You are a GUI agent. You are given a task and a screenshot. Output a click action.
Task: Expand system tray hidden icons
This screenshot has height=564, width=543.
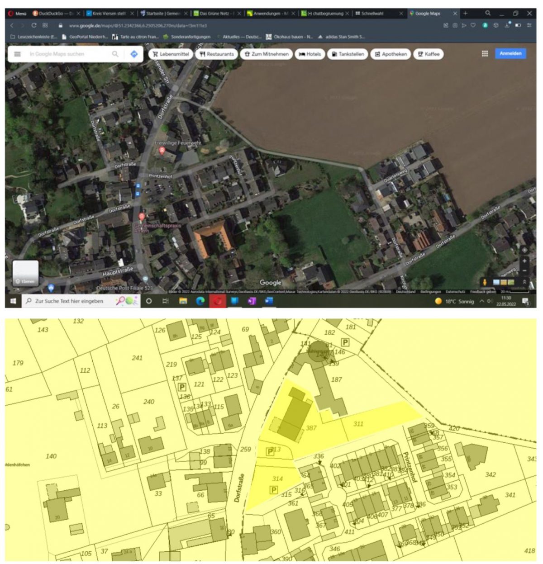click(x=481, y=301)
